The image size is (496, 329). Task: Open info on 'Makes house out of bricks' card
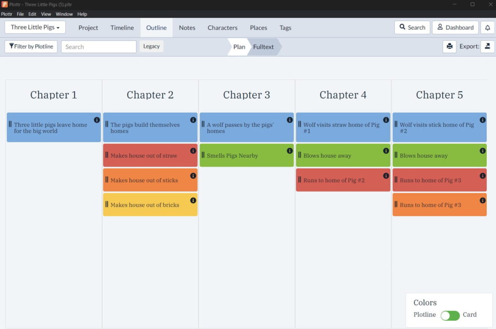192,199
